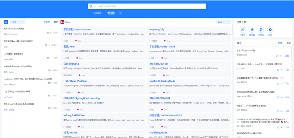Open the 翻译 translate tool
This screenshot has height=138, width=294.
click(x=270, y=31)
